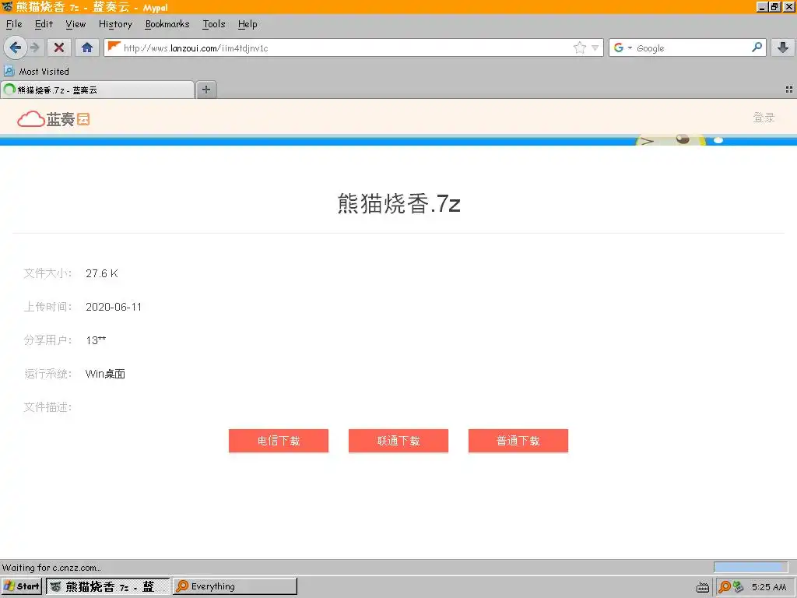This screenshot has width=797, height=598.
Task: Click the 蓝奏云 cloud logo
Action: (x=54, y=119)
